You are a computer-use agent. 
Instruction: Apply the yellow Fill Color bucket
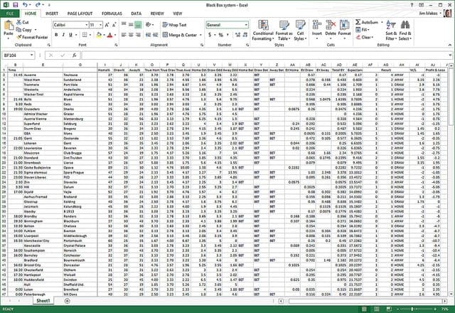point(99,35)
